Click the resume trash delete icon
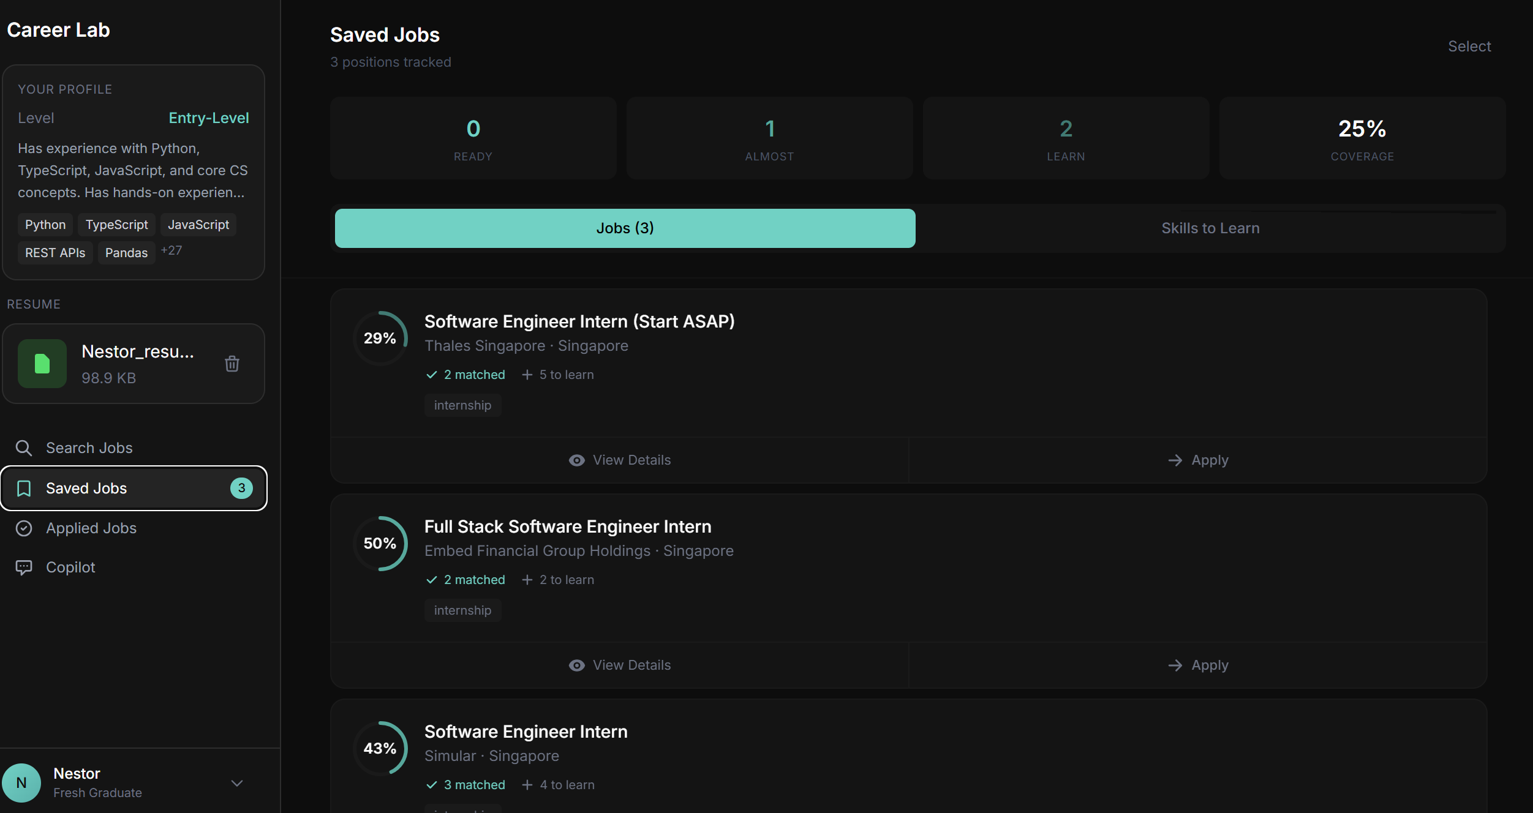Viewport: 1533px width, 813px height. [232, 364]
